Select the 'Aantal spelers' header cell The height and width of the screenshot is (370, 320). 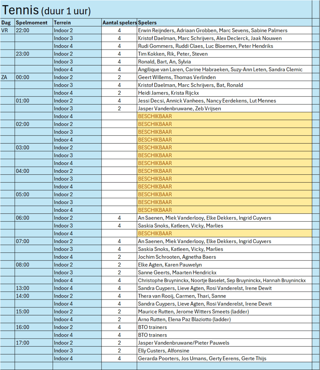pyautogui.click(x=119, y=23)
